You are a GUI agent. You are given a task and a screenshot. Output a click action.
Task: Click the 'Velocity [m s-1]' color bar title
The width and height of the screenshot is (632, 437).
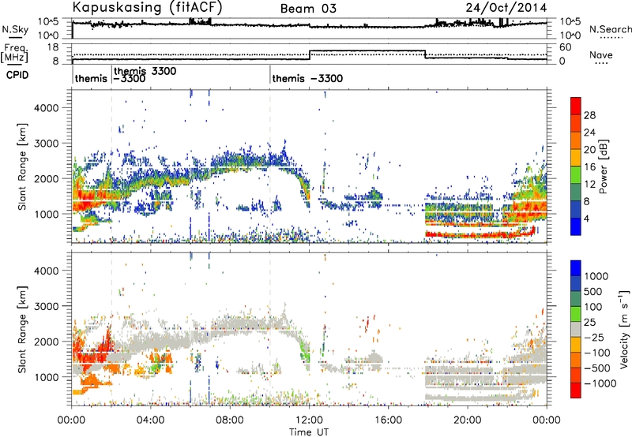tap(624, 329)
